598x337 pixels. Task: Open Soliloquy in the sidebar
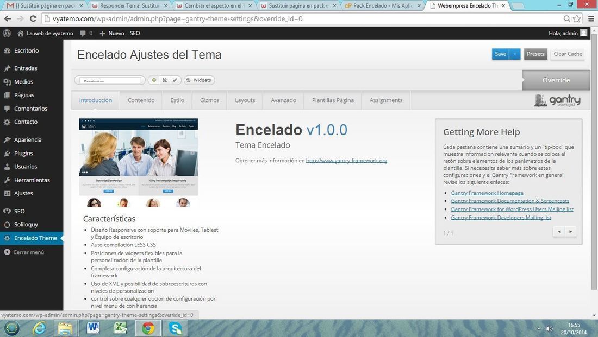[x=26, y=225]
